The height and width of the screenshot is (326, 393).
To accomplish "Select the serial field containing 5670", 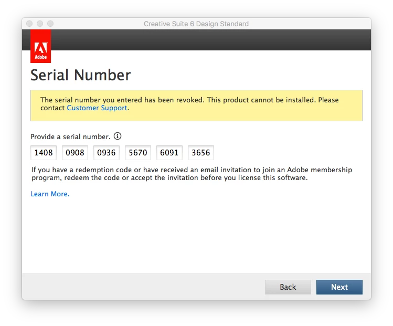I will (138, 152).
